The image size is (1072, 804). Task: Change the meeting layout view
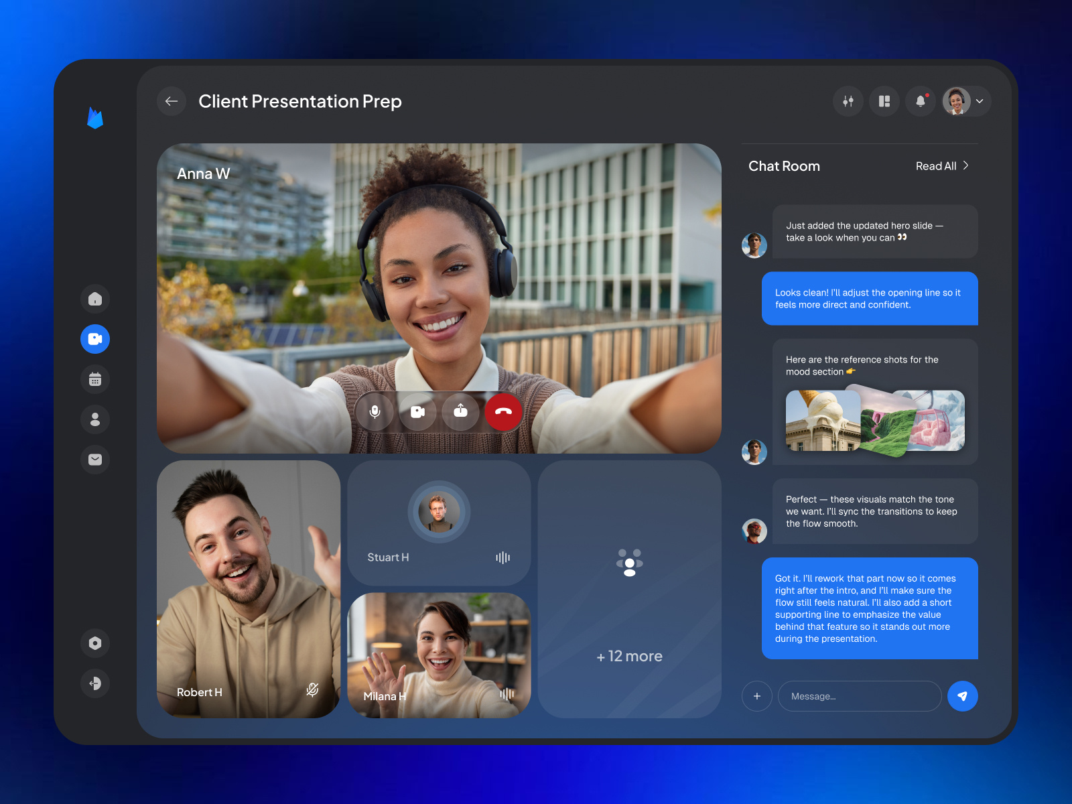click(x=884, y=101)
